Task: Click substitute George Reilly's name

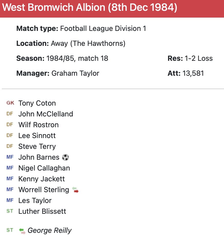Action: (x=50, y=231)
